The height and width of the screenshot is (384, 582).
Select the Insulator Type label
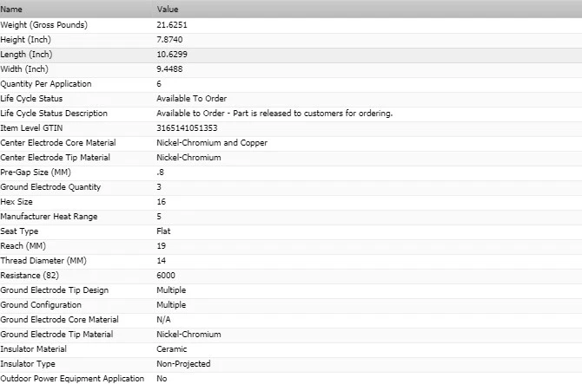(x=28, y=364)
